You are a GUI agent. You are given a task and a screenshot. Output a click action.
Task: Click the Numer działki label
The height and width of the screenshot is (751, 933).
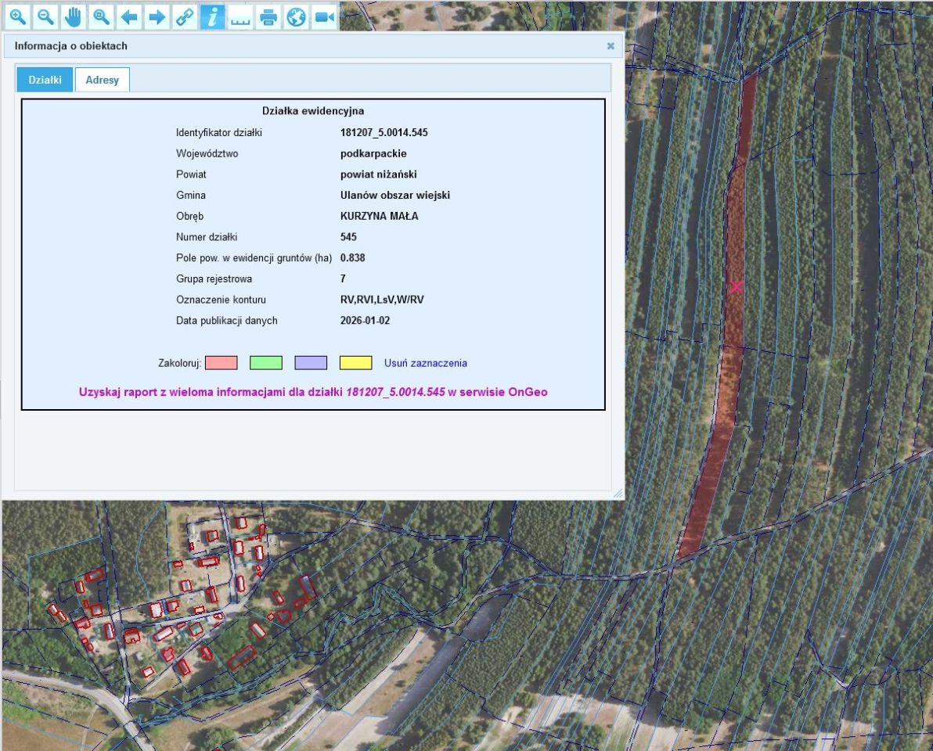[207, 237]
